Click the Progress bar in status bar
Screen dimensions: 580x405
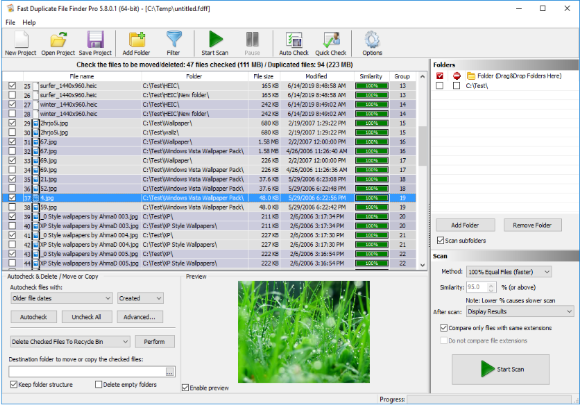point(489,399)
